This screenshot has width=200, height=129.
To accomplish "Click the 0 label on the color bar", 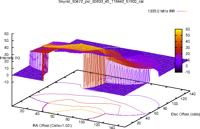I will [x=187, y=66].
